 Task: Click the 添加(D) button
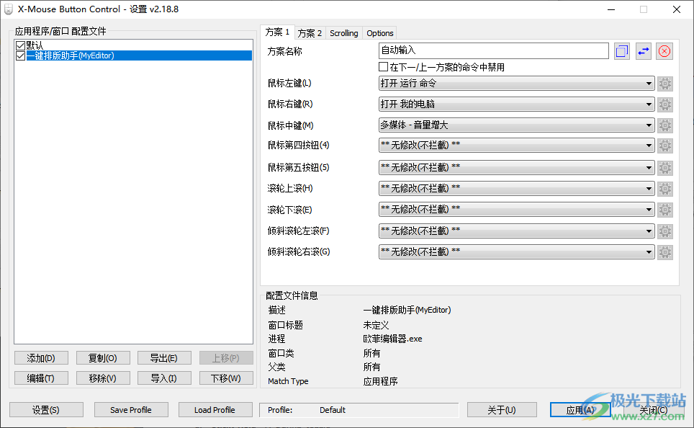click(41, 357)
